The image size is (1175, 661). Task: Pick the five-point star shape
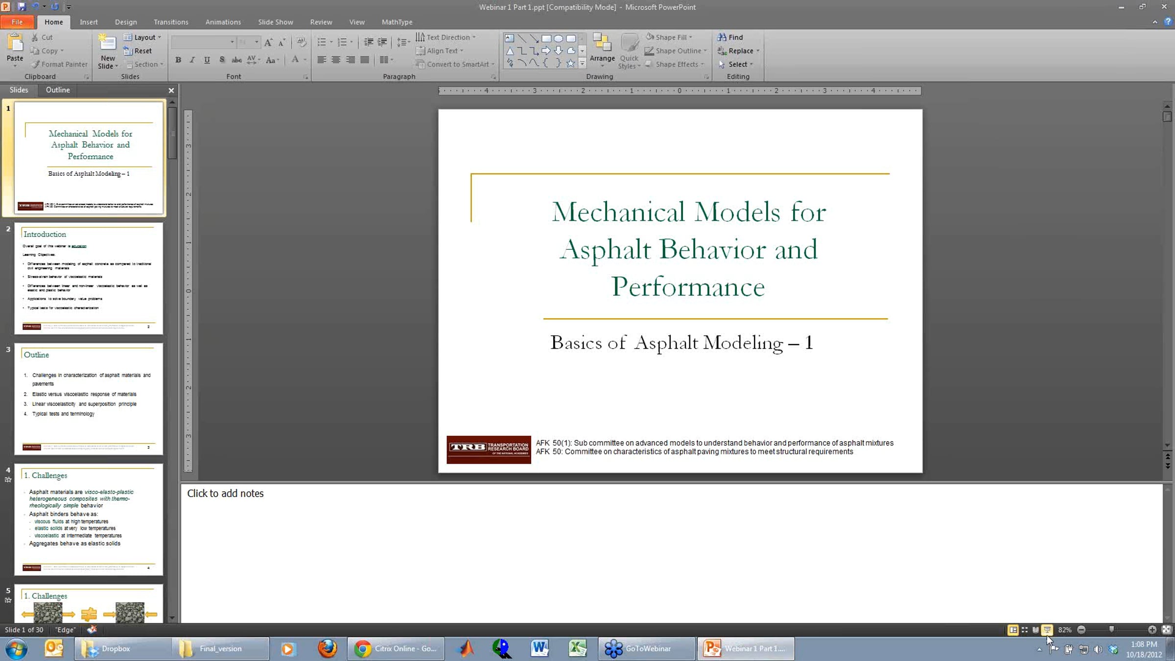[x=570, y=63]
